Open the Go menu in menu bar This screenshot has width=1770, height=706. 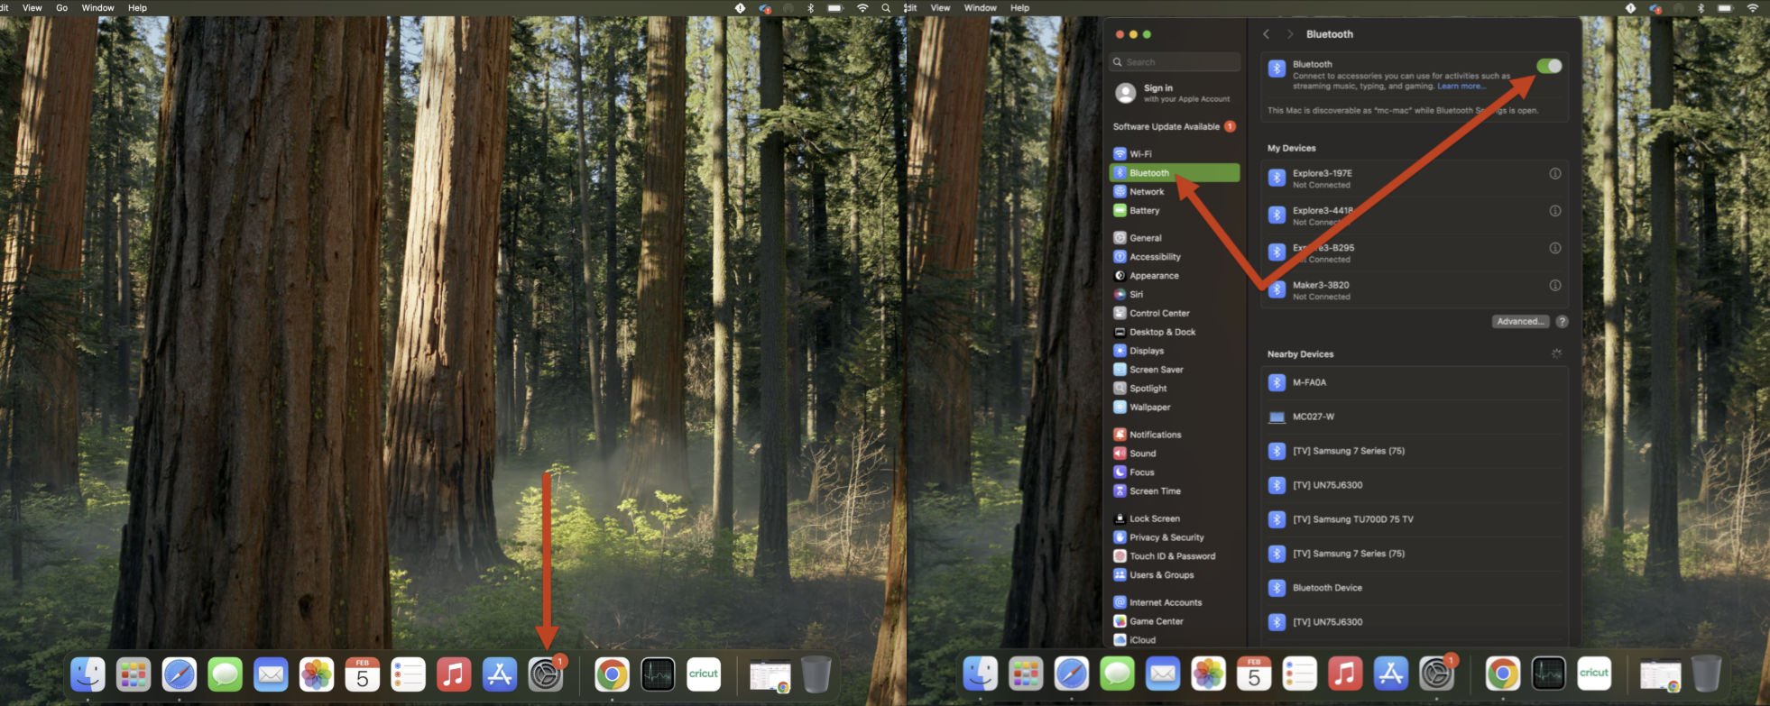click(x=62, y=8)
